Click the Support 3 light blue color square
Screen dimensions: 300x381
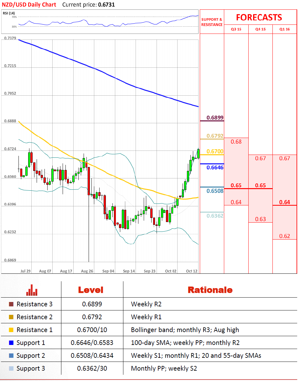(x=11, y=368)
